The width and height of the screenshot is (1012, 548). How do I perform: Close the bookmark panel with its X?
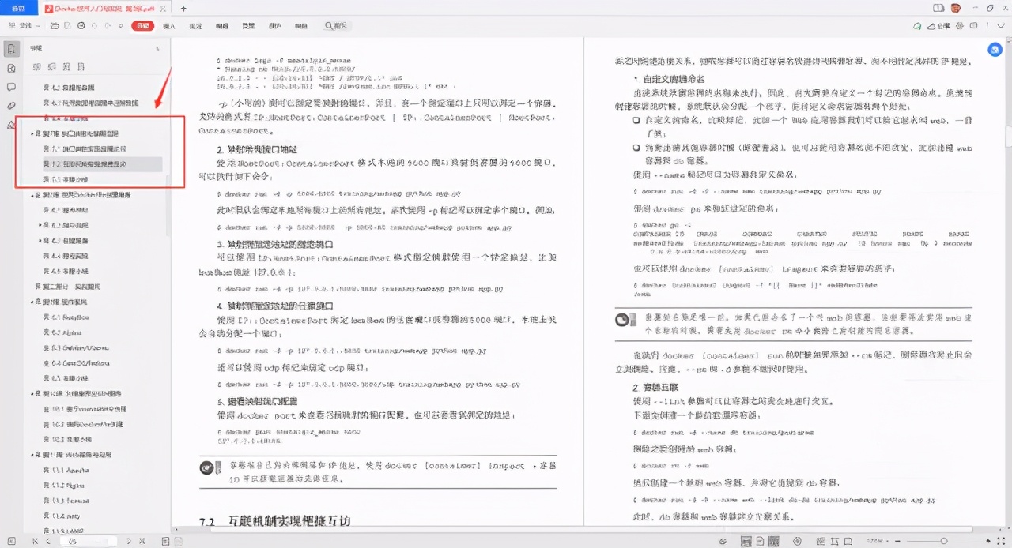(157, 49)
